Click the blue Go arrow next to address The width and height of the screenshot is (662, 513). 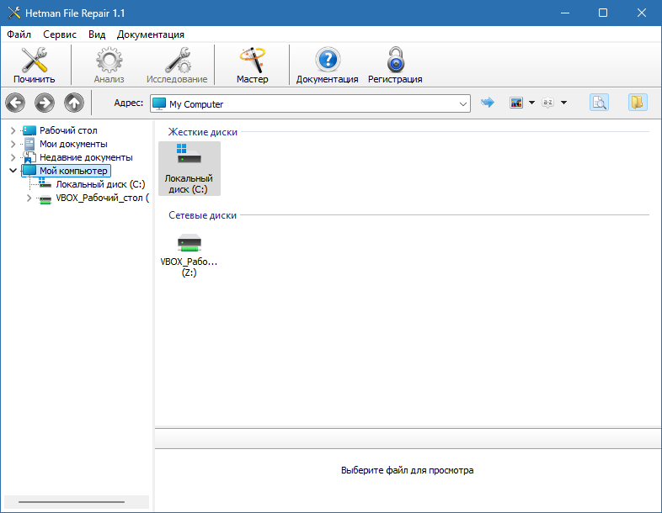487,103
